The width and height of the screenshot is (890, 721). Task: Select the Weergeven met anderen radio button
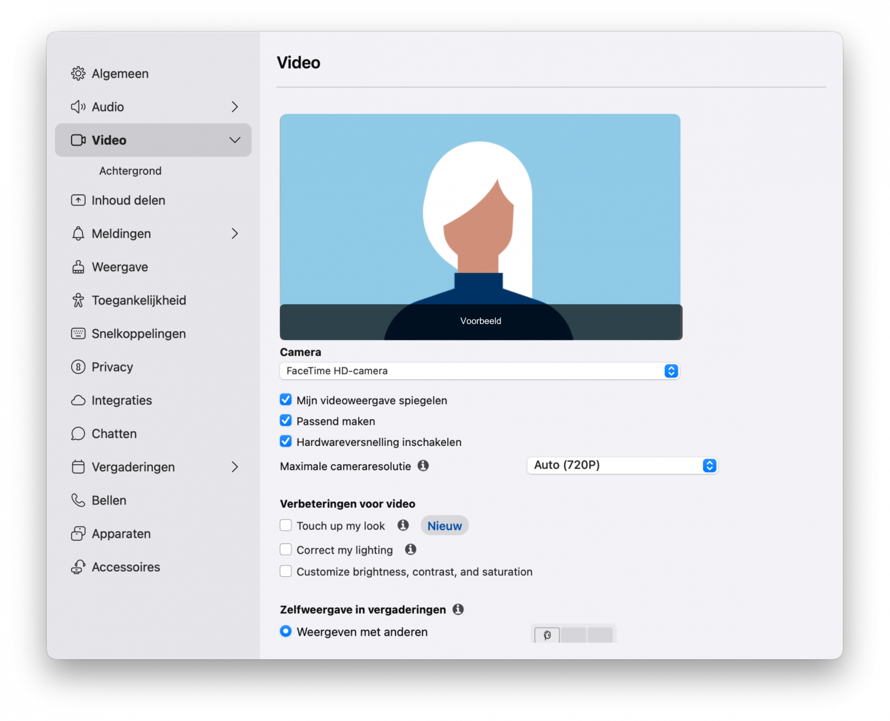(285, 631)
